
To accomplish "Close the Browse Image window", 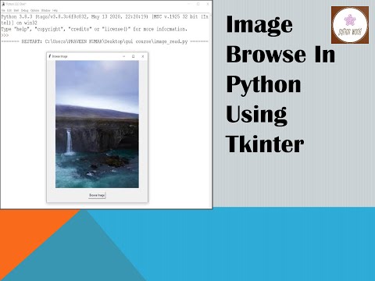I will (143, 56).
